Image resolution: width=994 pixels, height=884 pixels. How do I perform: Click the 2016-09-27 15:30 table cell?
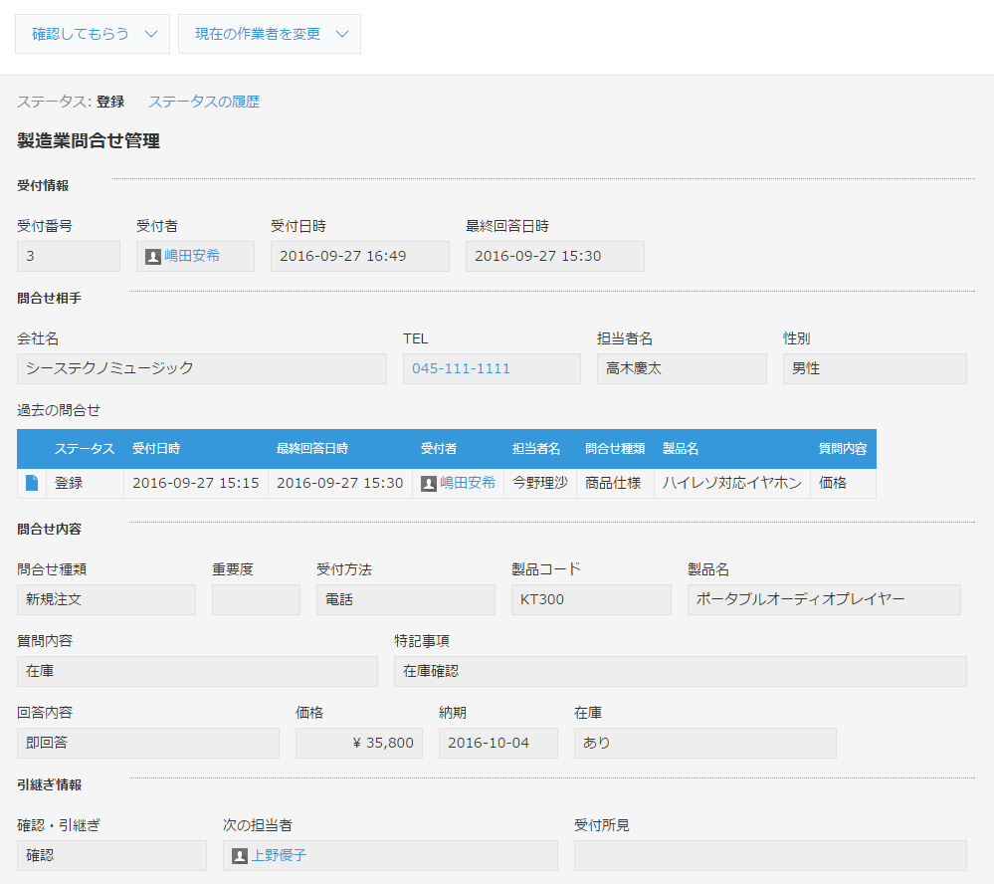(340, 483)
